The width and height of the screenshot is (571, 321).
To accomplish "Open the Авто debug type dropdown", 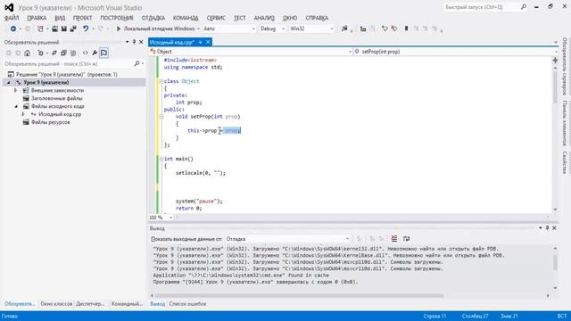I will (229, 29).
